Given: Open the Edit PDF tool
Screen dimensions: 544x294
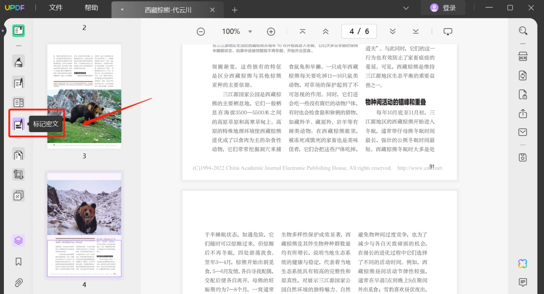Looking at the screenshot, I should pos(19,83).
